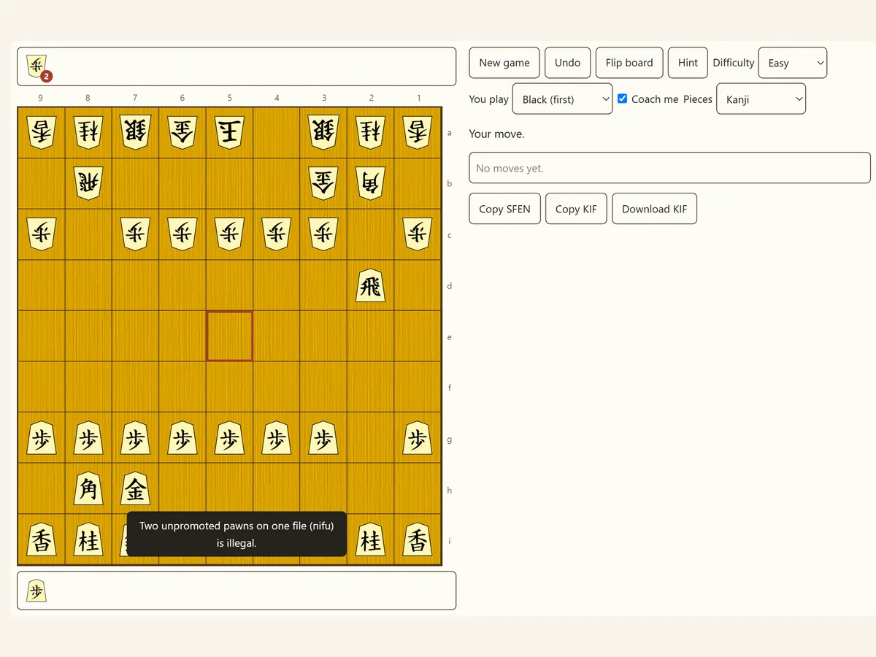876x657 pixels.
Task: Select White's silver on 7a
Action: click(x=136, y=132)
